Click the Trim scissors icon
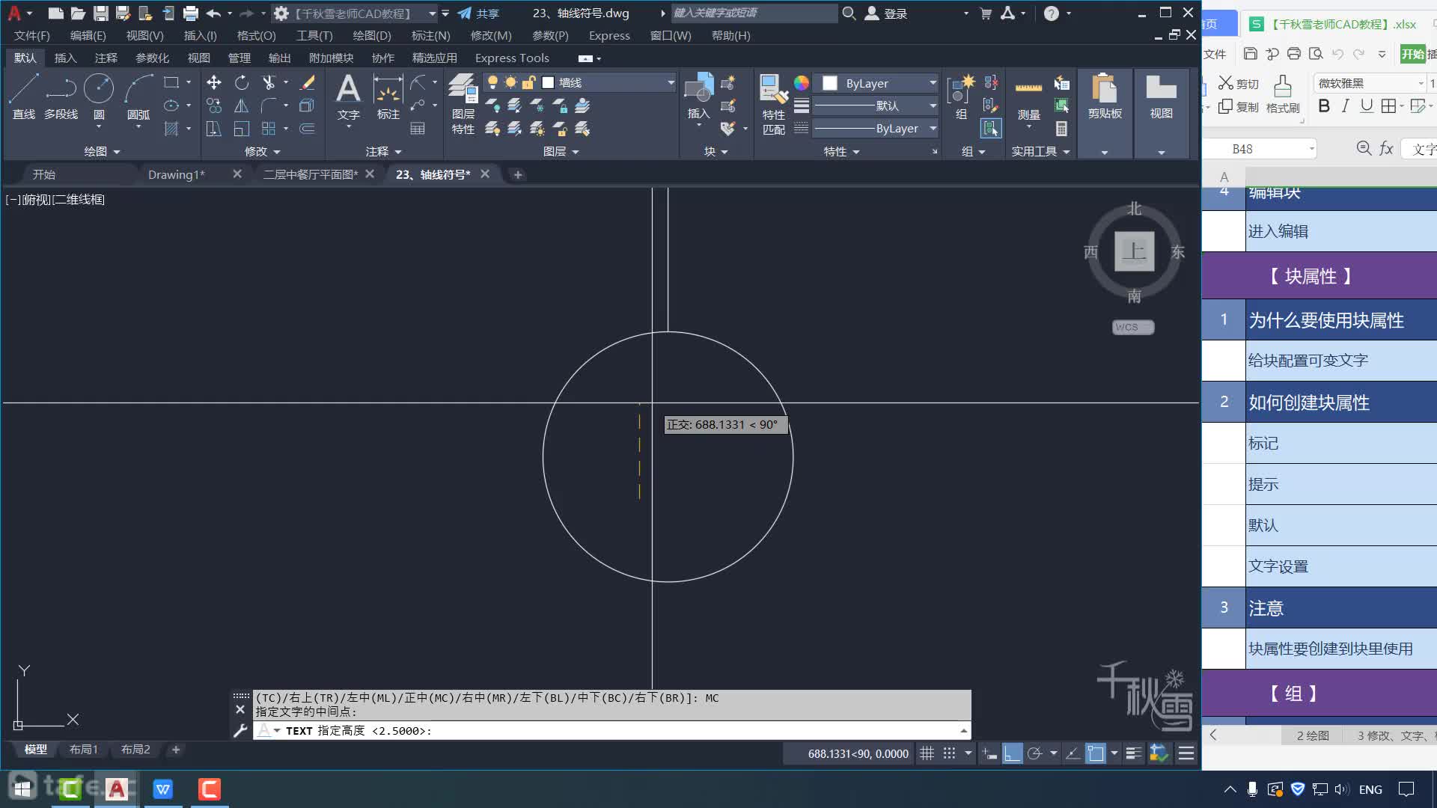The height and width of the screenshot is (808, 1437). point(269,82)
